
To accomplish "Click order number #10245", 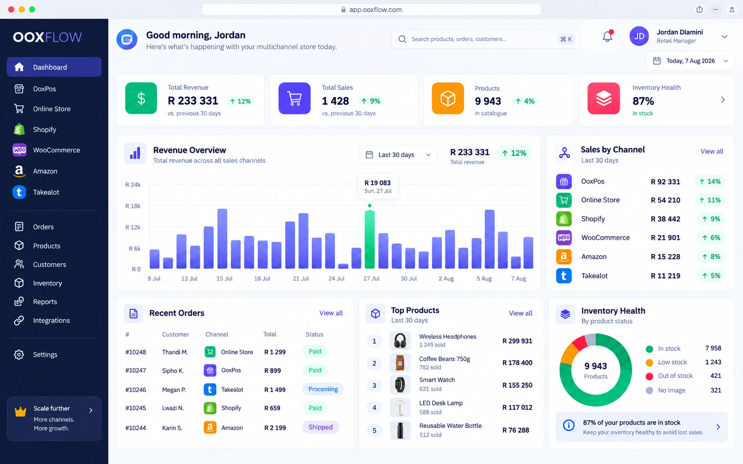I will (136, 408).
